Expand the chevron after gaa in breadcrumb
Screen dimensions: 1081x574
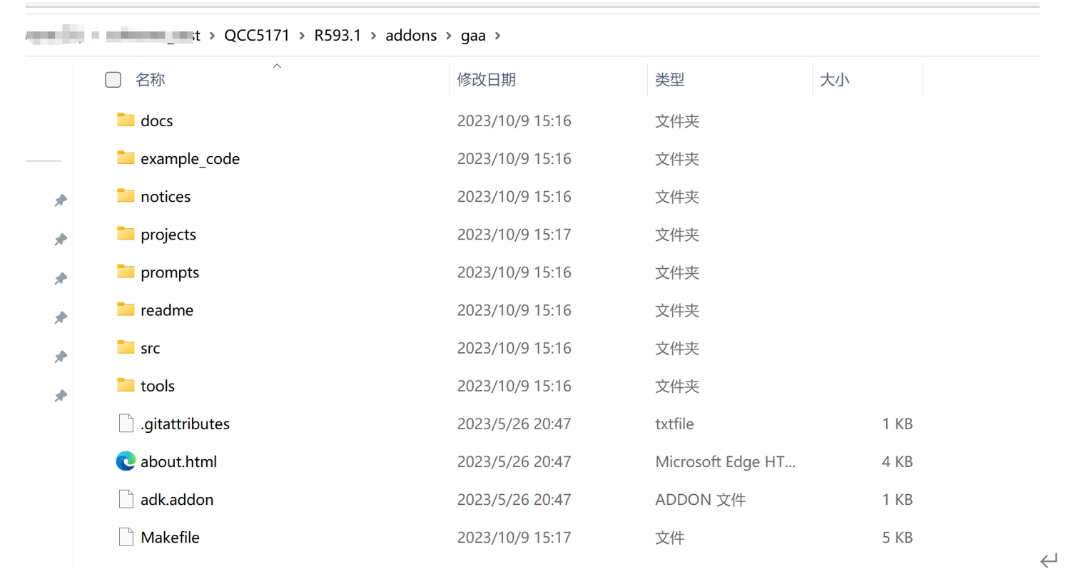[497, 36]
